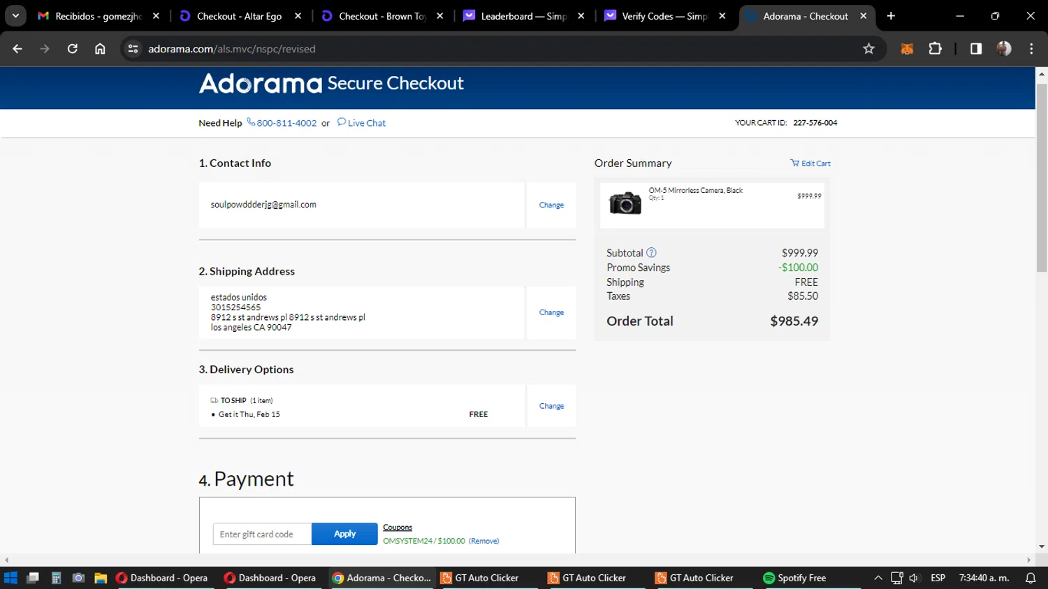Open the Coupons link
Screen dimensions: 1048x589
point(398,528)
